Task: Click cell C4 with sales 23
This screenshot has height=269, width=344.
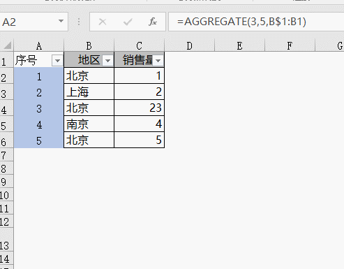Action: [140, 108]
